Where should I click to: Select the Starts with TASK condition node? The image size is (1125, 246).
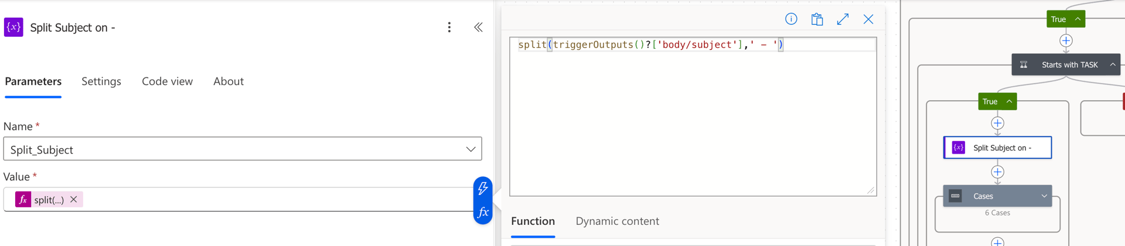1066,64
